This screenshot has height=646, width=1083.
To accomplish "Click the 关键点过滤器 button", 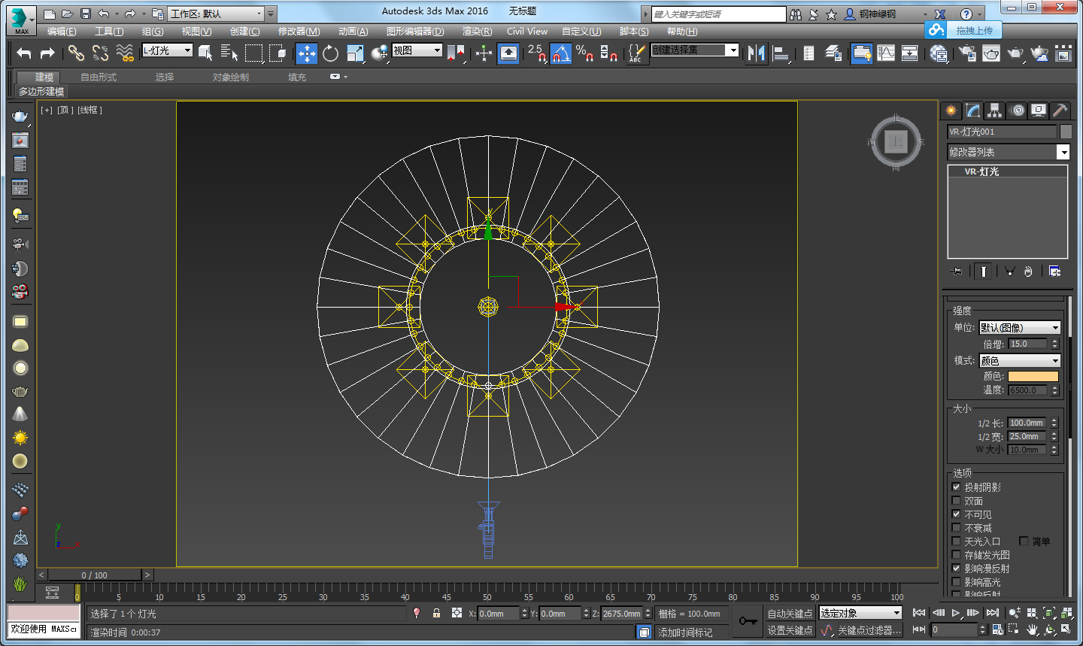I will (x=869, y=630).
